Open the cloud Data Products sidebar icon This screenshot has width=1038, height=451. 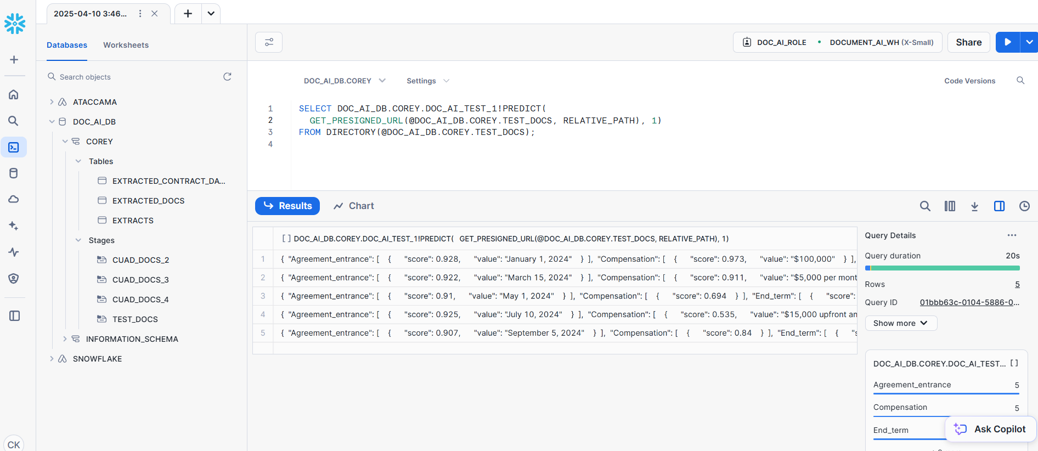(14, 199)
